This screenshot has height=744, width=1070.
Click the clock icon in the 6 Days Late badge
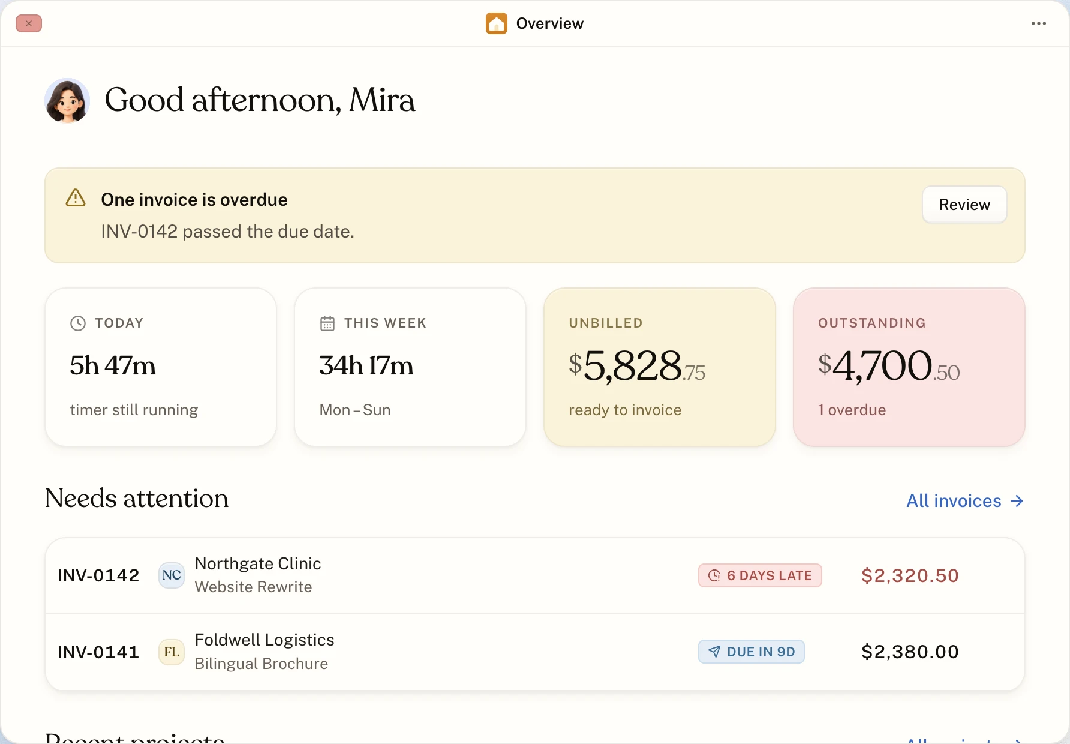(714, 575)
